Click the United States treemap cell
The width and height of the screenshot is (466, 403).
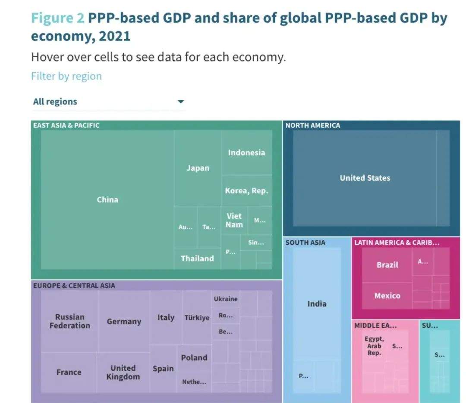tap(365, 178)
